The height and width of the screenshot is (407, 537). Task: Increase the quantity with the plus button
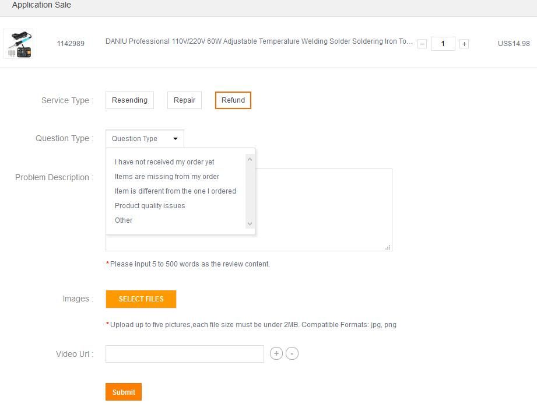(464, 44)
